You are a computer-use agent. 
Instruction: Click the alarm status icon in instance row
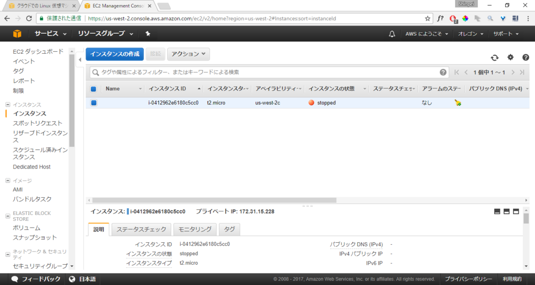point(458,103)
